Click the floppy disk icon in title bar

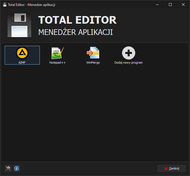coord(5,5)
